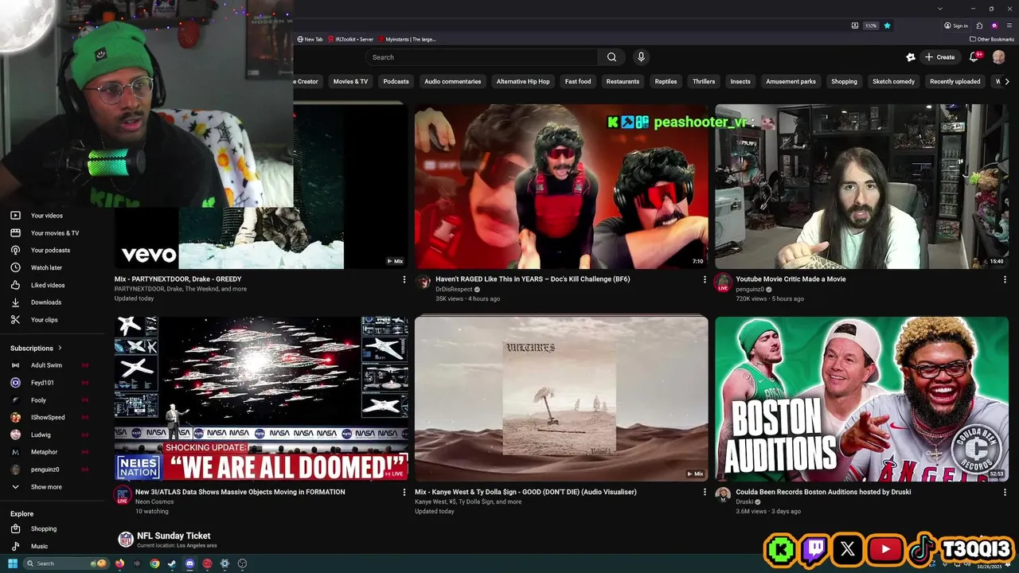Viewport: 1019px width, 573px height.
Task: Open Google Chrome from the taskbar
Action: [x=154, y=563]
